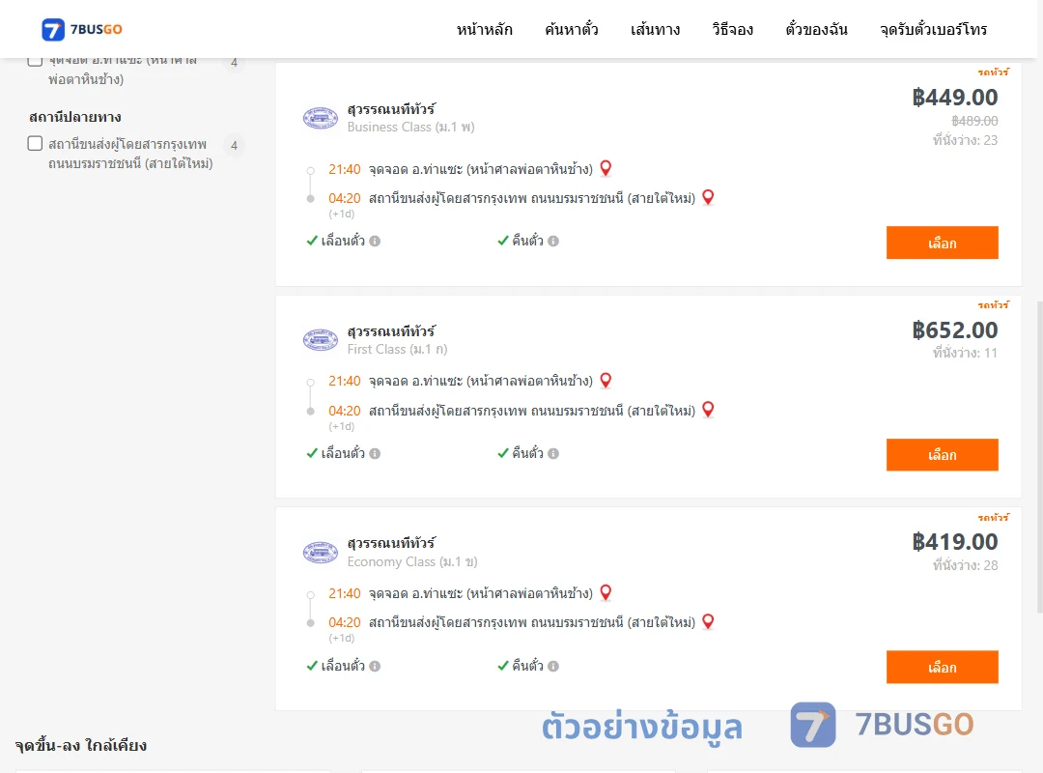Show arrival map pin for Economy Class
The image size is (1043, 773).
pos(709,621)
